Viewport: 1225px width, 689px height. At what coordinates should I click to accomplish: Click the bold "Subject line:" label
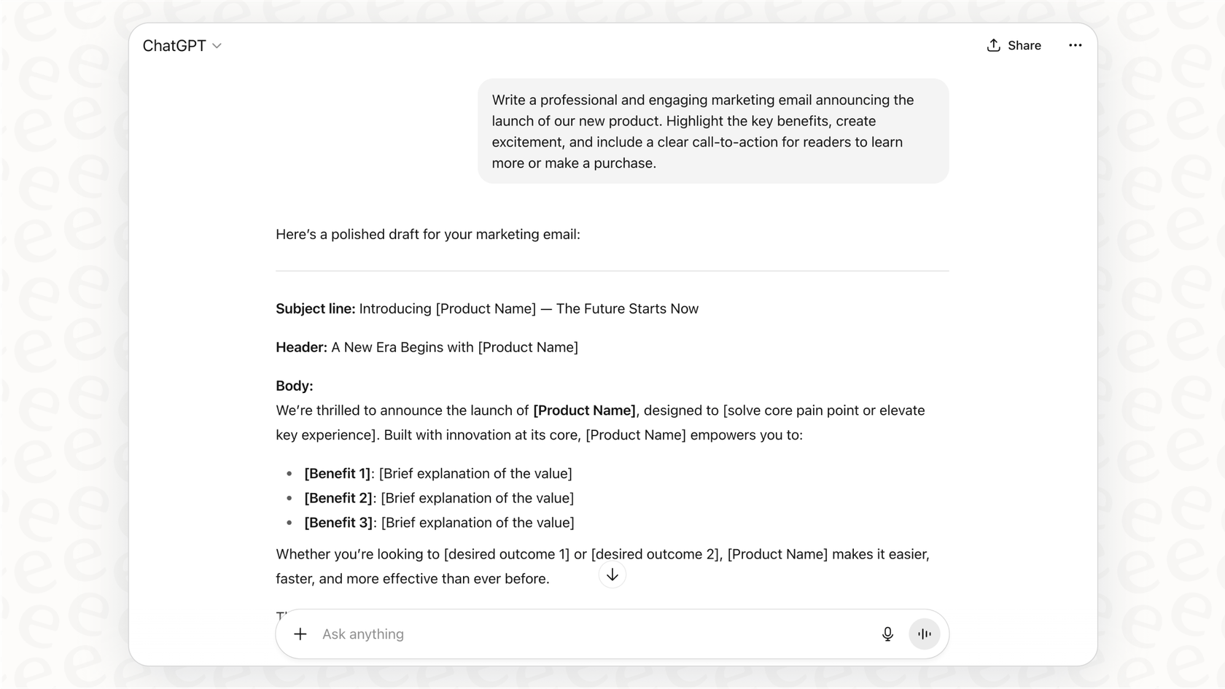tap(315, 309)
